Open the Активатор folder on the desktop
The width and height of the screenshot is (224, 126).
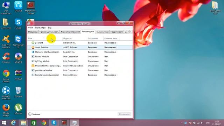coord(6,24)
